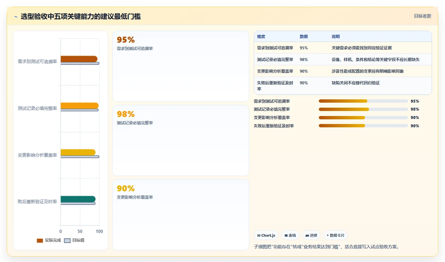Click 98% in the table's 数据 column
Screen dimensions: 445x262
click(304, 60)
